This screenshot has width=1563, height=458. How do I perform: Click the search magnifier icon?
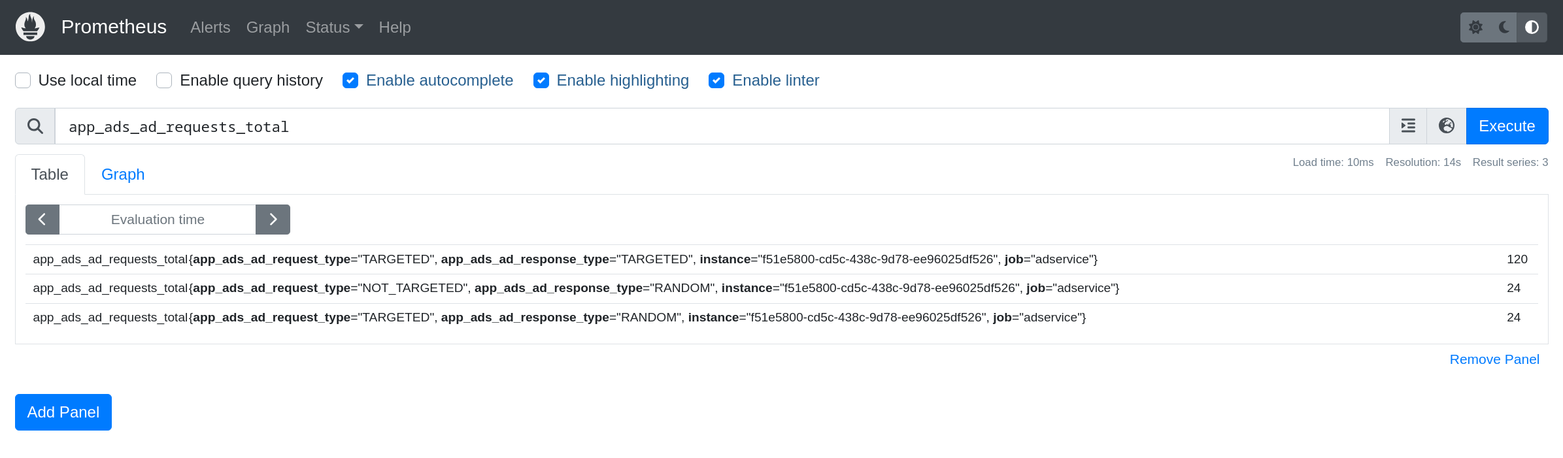35,126
